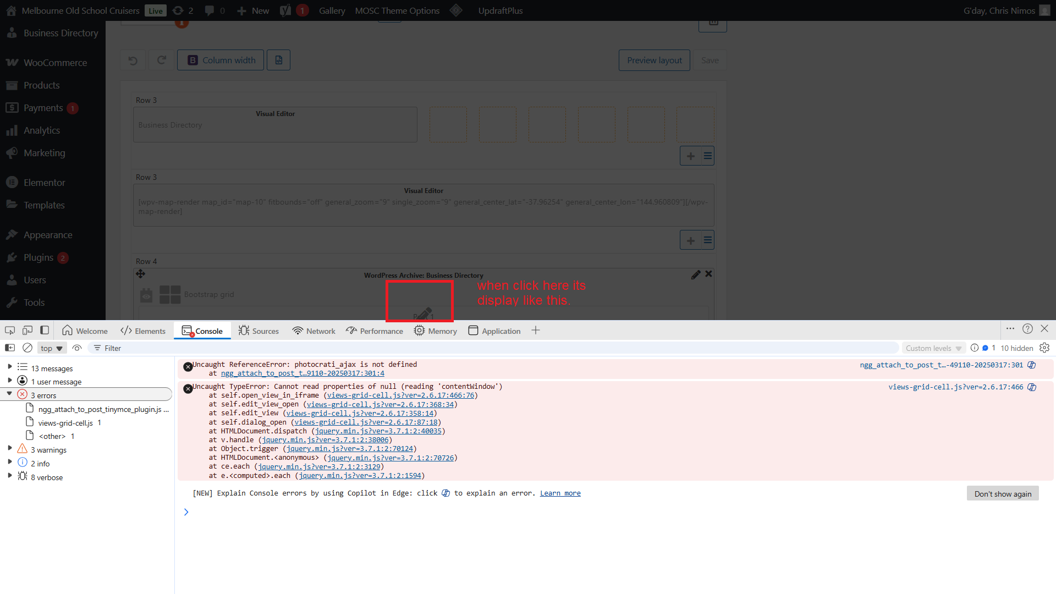Open Gallery in the admin bar
Screen dimensions: 1056x594
point(332,10)
